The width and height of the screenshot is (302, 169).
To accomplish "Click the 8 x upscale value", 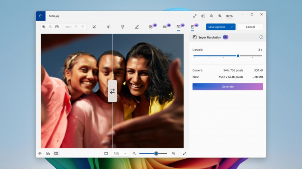I will click(x=260, y=50).
